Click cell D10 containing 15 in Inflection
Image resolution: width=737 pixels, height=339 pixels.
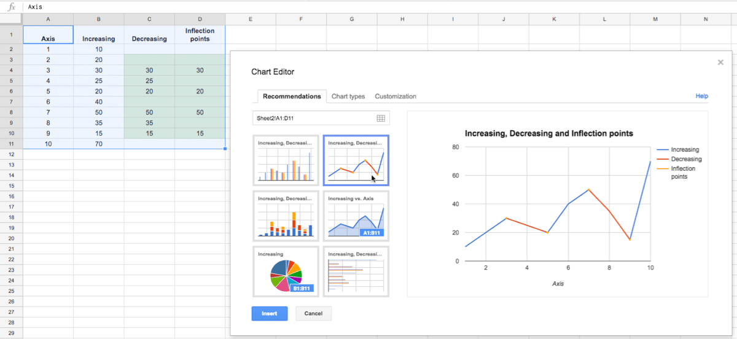[x=200, y=133]
